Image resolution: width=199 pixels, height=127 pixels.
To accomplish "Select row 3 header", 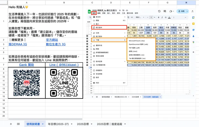I will [x=4, y=44].
